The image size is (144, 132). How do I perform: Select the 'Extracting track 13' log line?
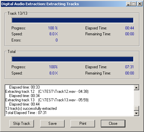pos(47,100)
